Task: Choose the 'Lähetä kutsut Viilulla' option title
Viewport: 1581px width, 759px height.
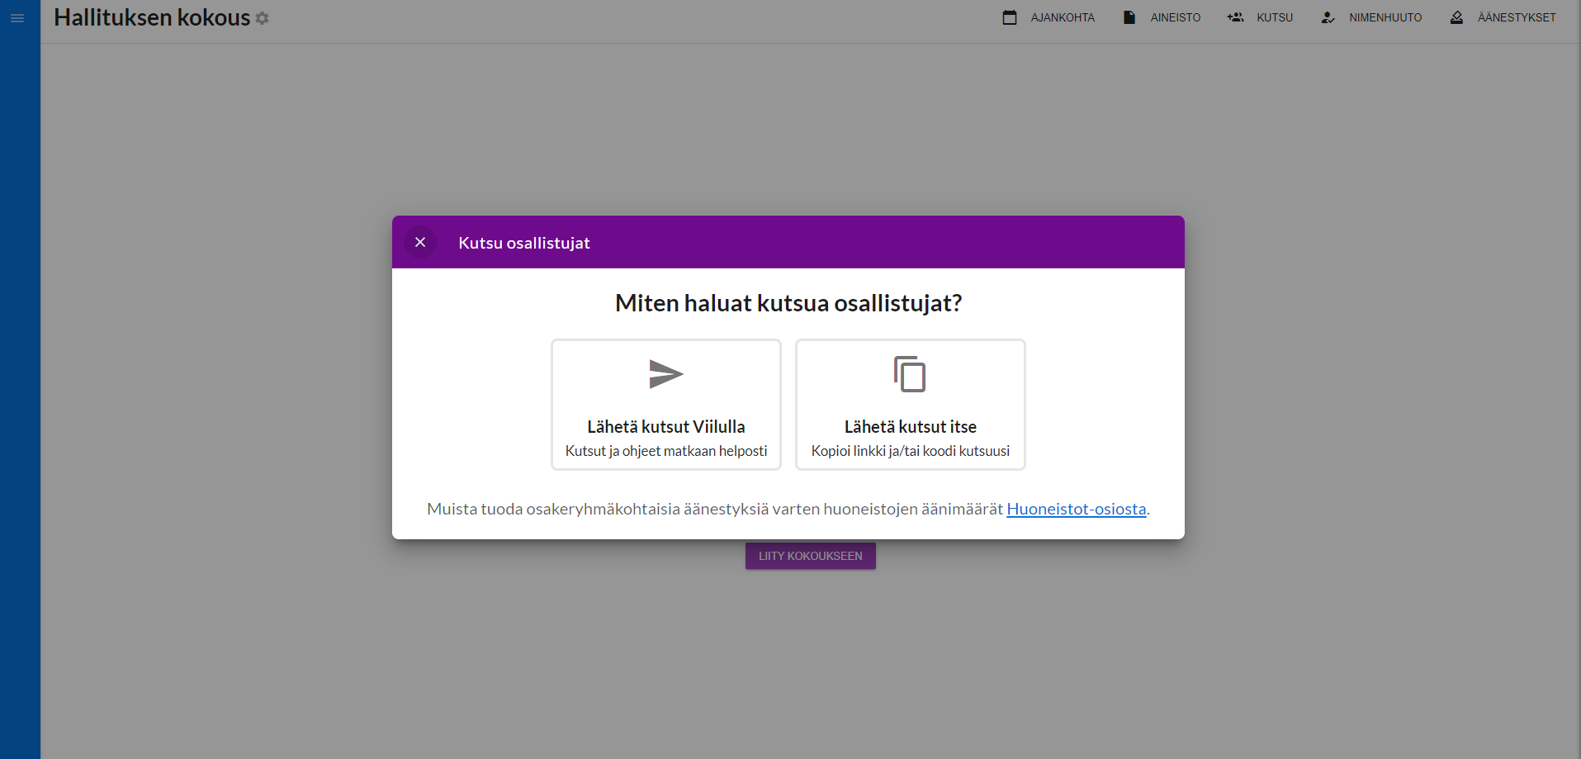Action: click(x=665, y=426)
